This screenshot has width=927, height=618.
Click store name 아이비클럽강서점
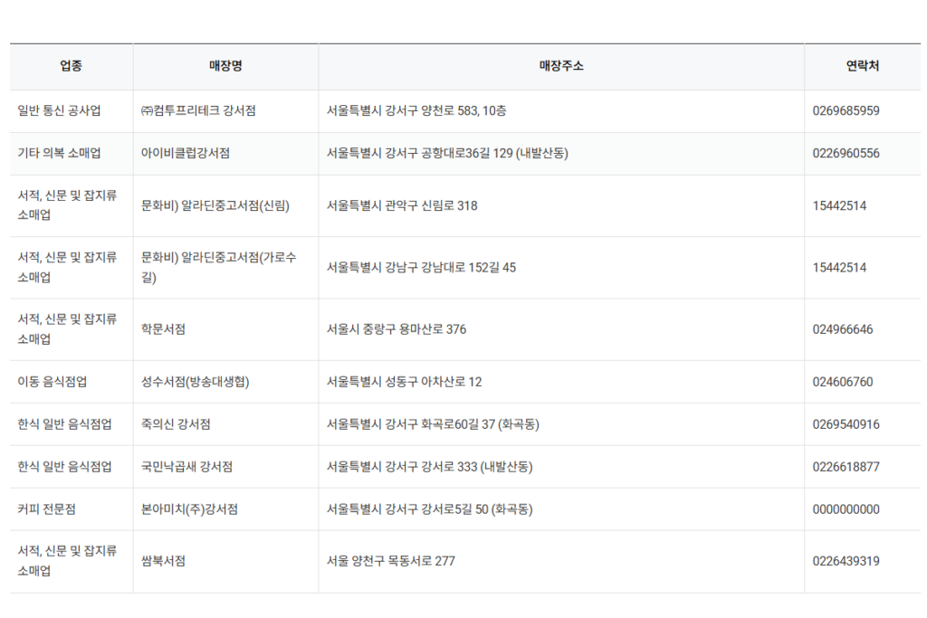coord(185,153)
